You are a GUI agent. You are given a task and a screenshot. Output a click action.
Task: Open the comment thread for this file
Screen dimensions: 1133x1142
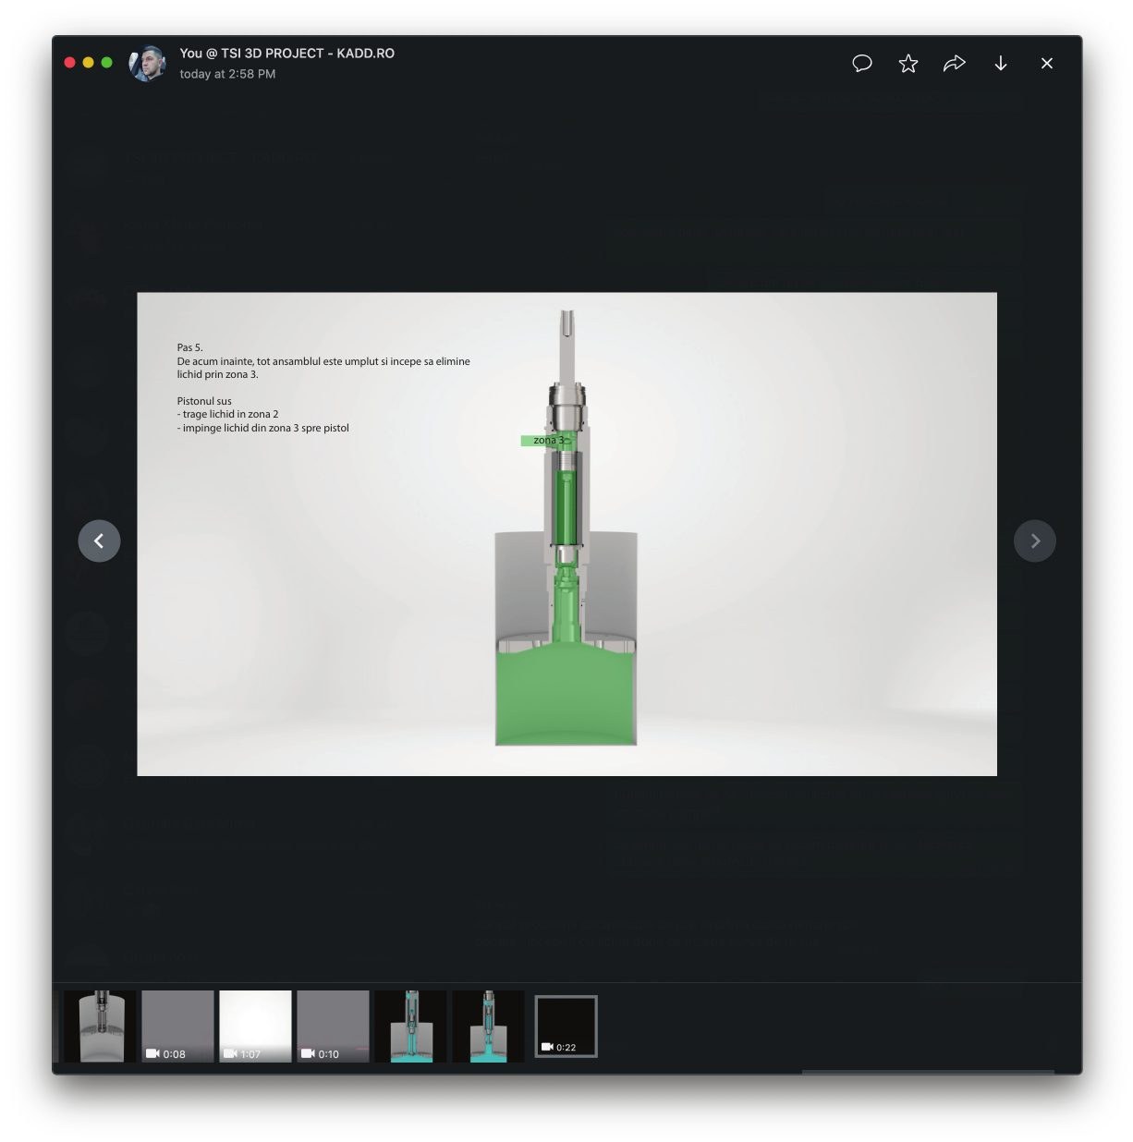click(x=861, y=63)
